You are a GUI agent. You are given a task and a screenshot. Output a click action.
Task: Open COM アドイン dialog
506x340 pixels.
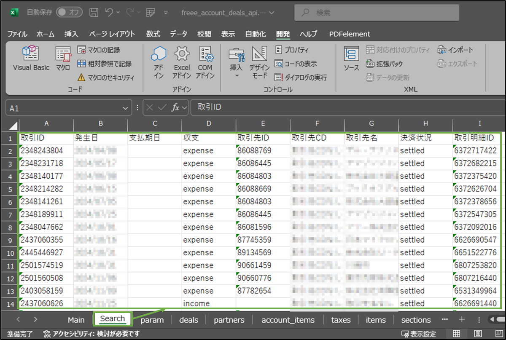205,63
